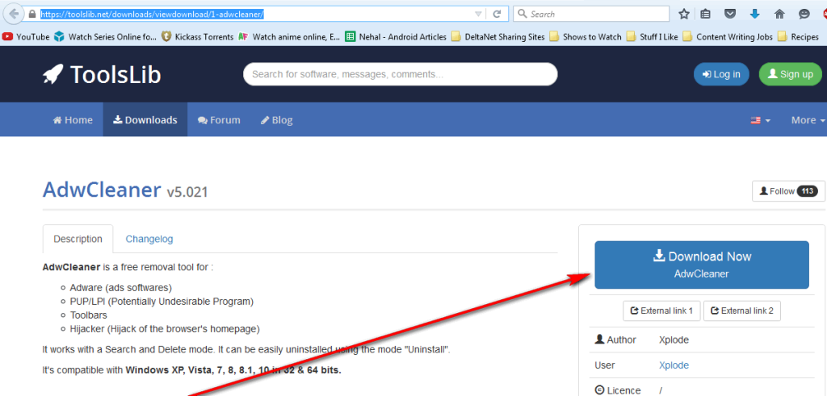This screenshot has height=396, width=827.
Task: Open Watch anime online bookmark
Action: (290, 37)
